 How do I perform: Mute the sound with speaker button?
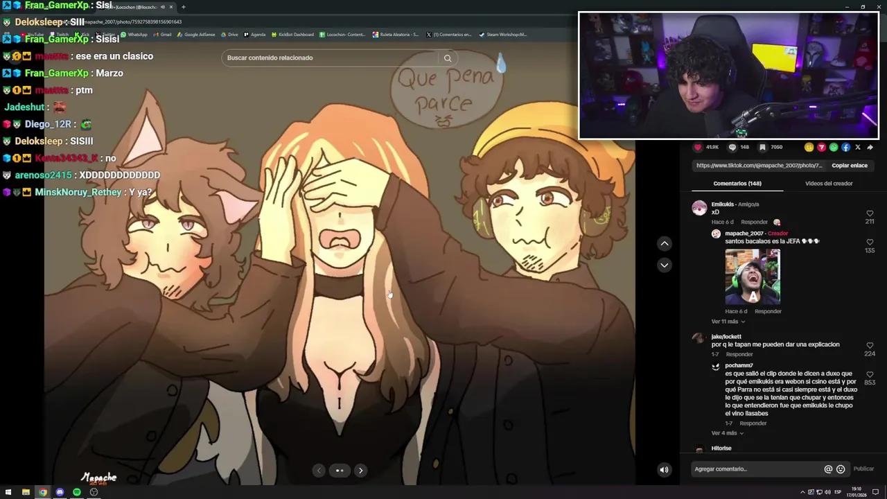tap(664, 469)
